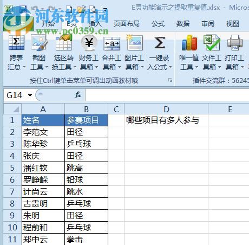249x245 pixels.
Task: Expand the 选区转换工具 dropdown arrow
Action: coord(75,67)
